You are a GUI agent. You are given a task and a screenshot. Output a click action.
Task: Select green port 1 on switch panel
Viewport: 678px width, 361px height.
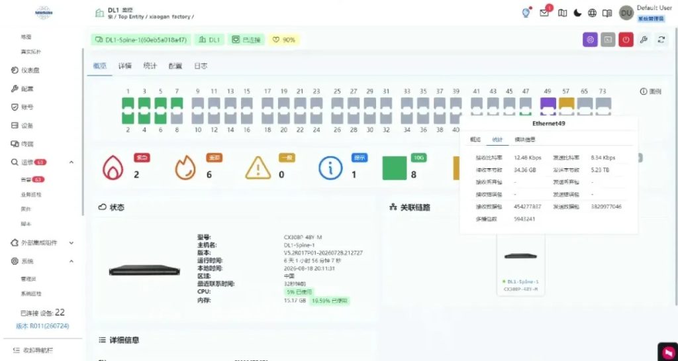(x=128, y=104)
